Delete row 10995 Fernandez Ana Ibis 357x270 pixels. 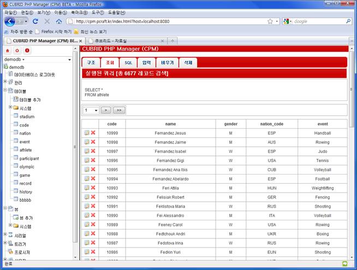tap(93, 170)
